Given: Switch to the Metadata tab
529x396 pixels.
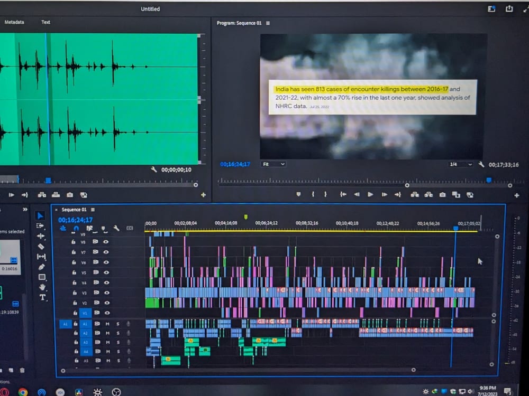Looking at the screenshot, I should [x=14, y=22].
